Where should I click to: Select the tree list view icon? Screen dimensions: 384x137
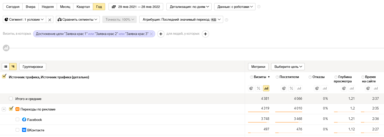click(13, 67)
